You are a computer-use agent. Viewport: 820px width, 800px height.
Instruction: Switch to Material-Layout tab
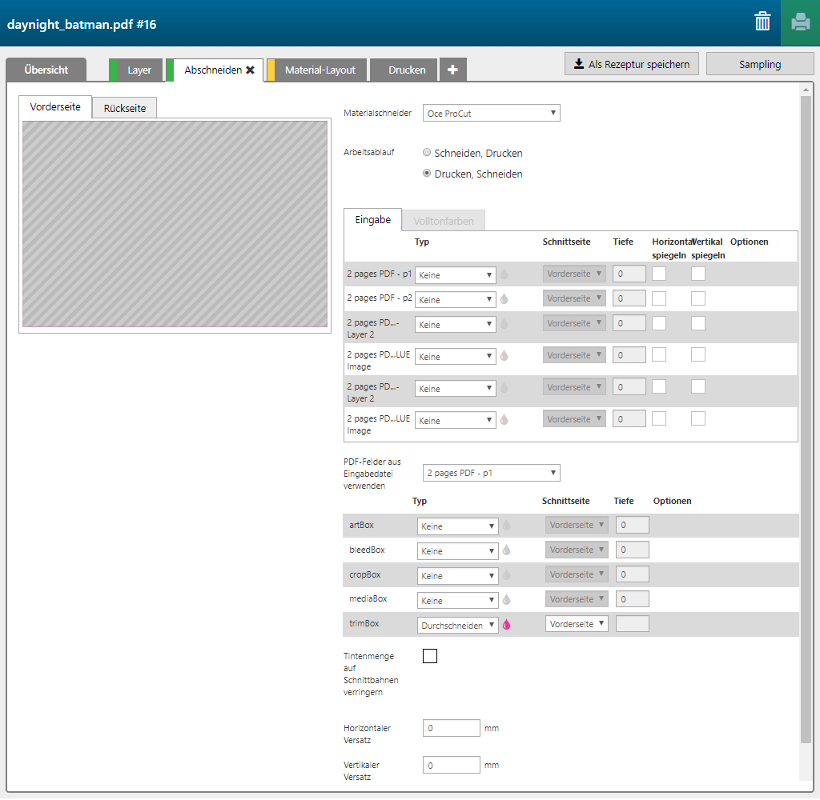[x=317, y=70]
